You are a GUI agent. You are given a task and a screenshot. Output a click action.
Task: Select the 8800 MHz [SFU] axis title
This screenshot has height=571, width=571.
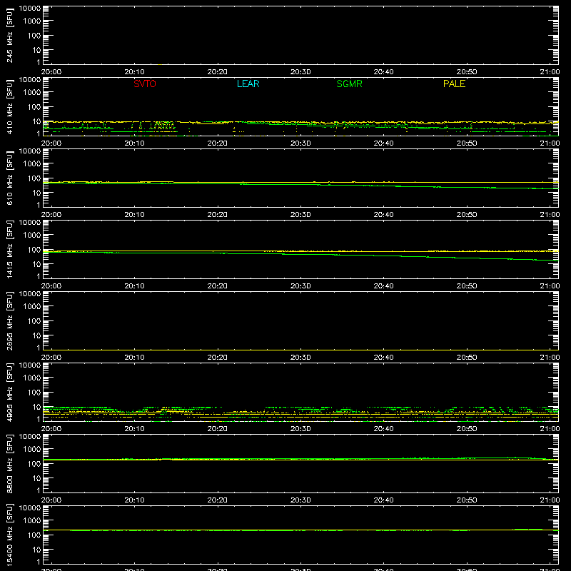[x=9, y=463]
